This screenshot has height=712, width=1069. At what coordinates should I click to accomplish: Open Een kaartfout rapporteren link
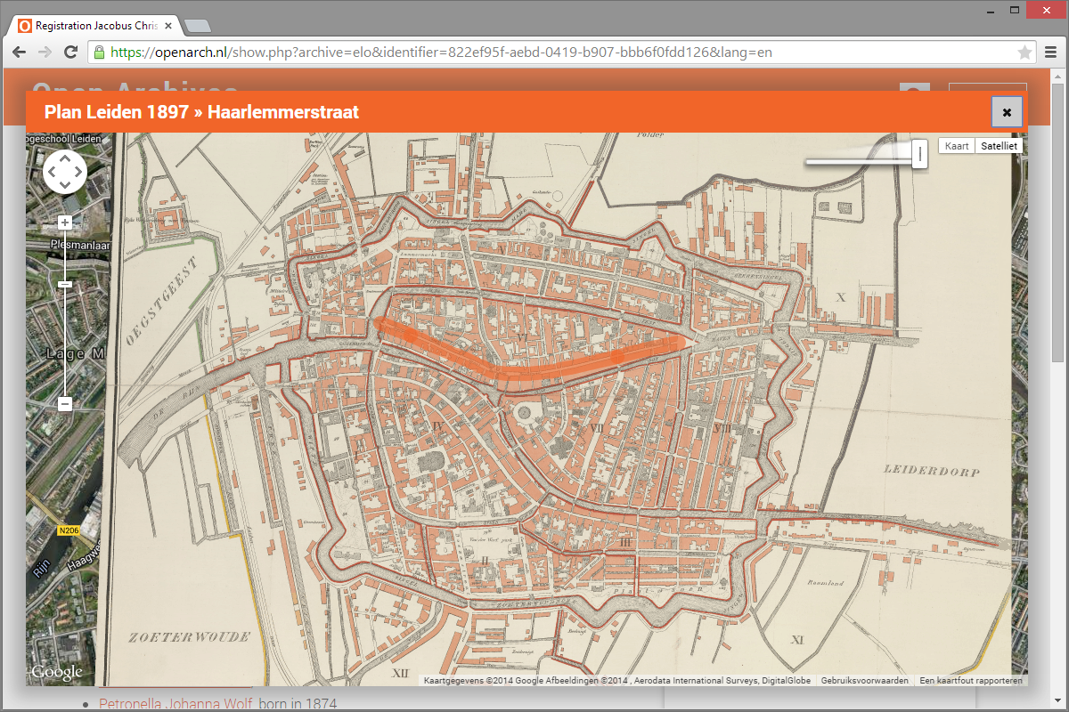pos(972,681)
